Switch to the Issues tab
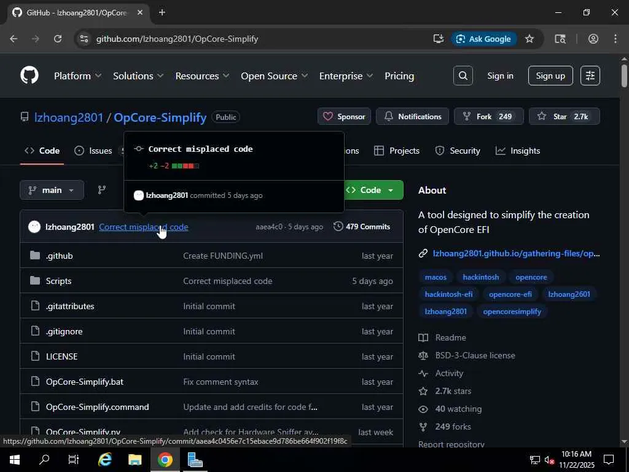 coord(93,151)
